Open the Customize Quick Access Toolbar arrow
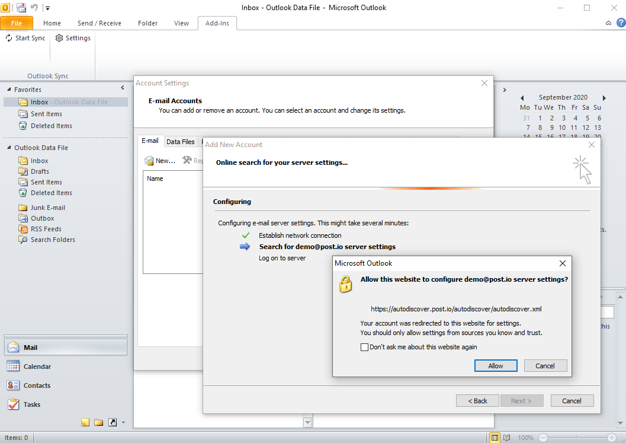 click(47, 8)
